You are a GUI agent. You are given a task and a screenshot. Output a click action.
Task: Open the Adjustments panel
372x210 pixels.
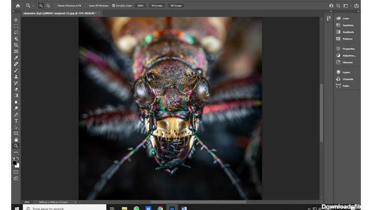(346, 55)
